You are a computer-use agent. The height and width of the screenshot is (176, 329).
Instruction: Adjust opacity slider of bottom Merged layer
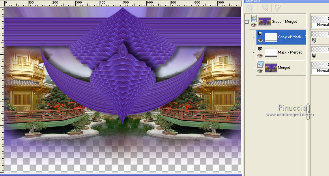(x=320, y=65)
